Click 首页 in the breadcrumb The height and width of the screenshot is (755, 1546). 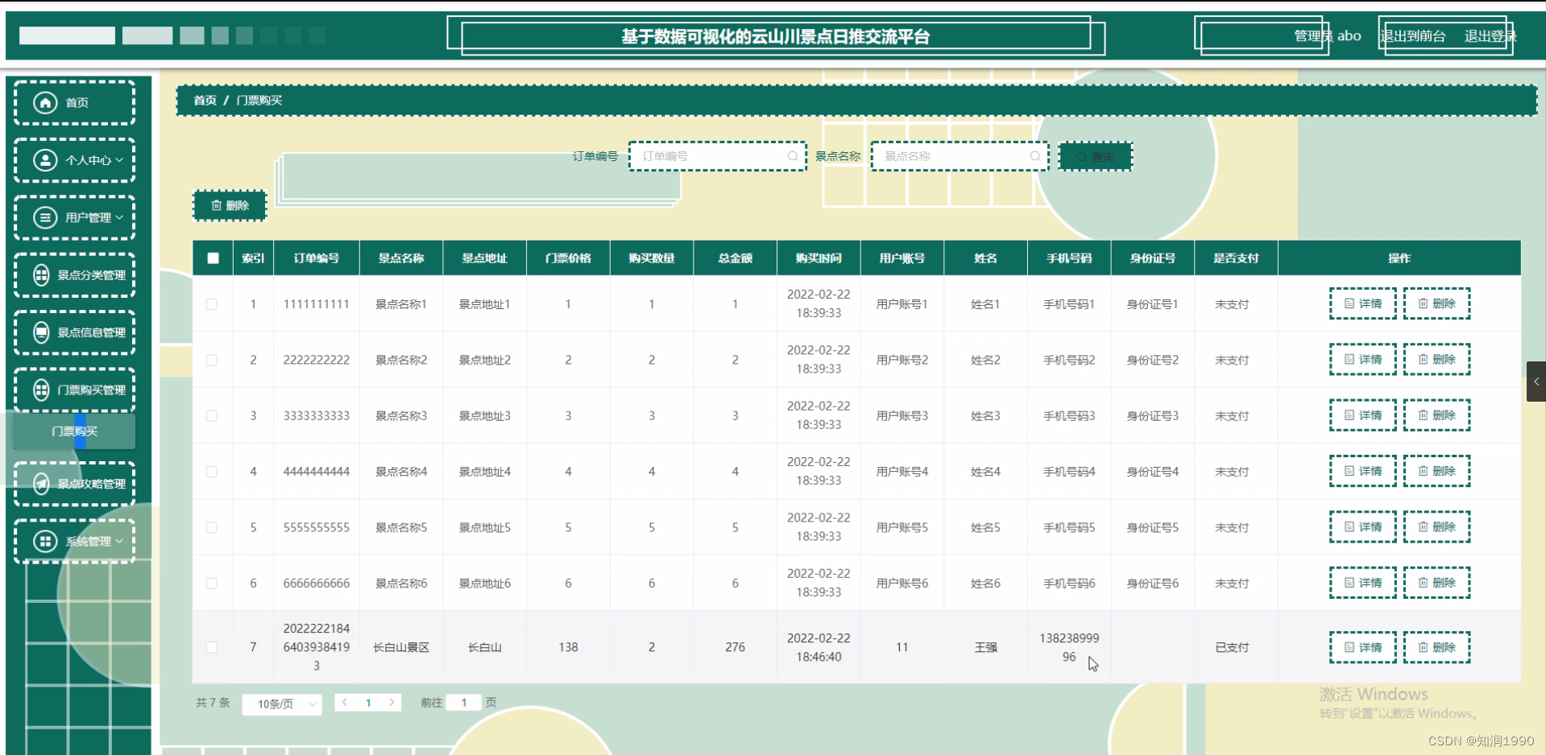click(x=205, y=101)
